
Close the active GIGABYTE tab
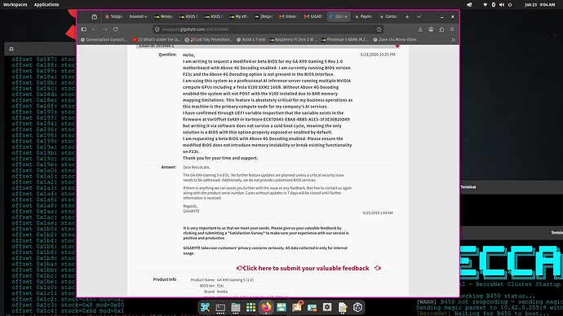pos(346,17)
